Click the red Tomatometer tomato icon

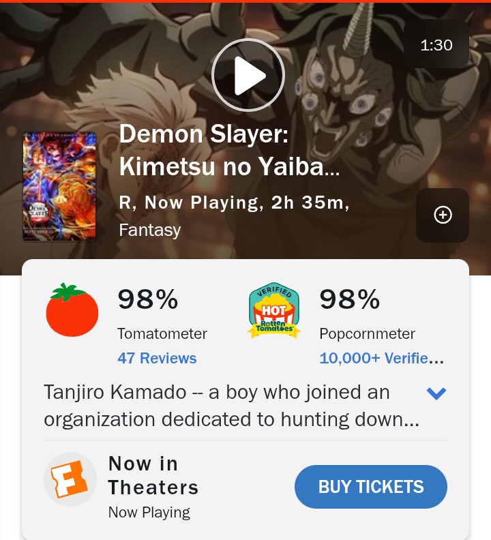coord(72,310)
